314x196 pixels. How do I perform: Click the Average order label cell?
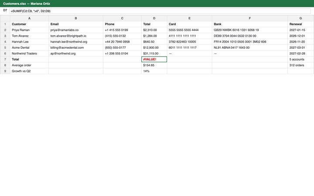click(29, 65)
